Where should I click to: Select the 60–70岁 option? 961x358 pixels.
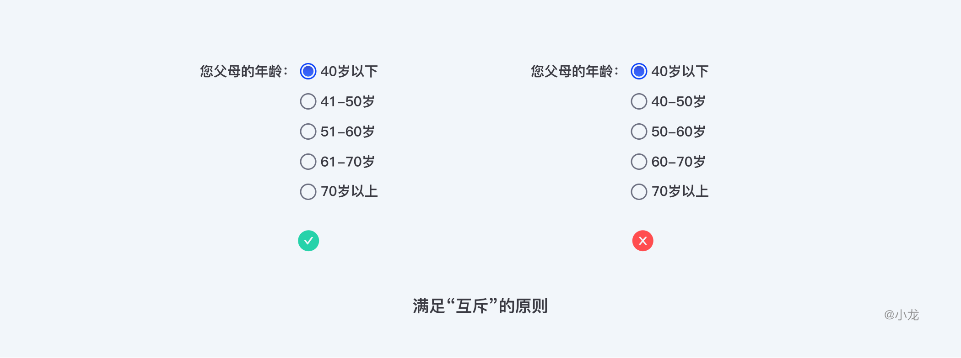(638, 162)
